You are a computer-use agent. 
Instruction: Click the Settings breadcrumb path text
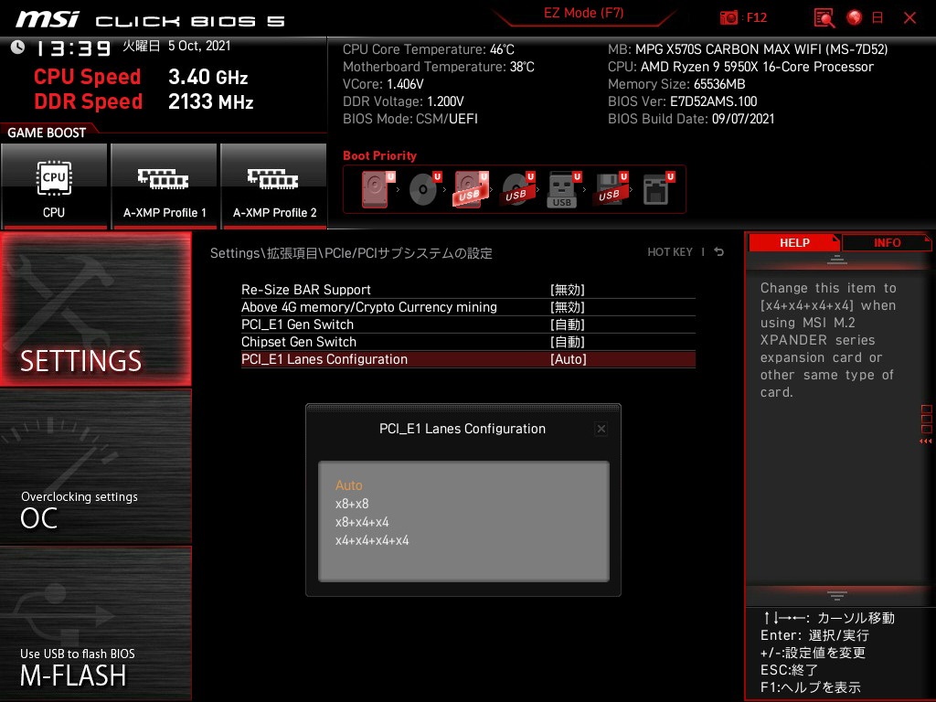351,253
